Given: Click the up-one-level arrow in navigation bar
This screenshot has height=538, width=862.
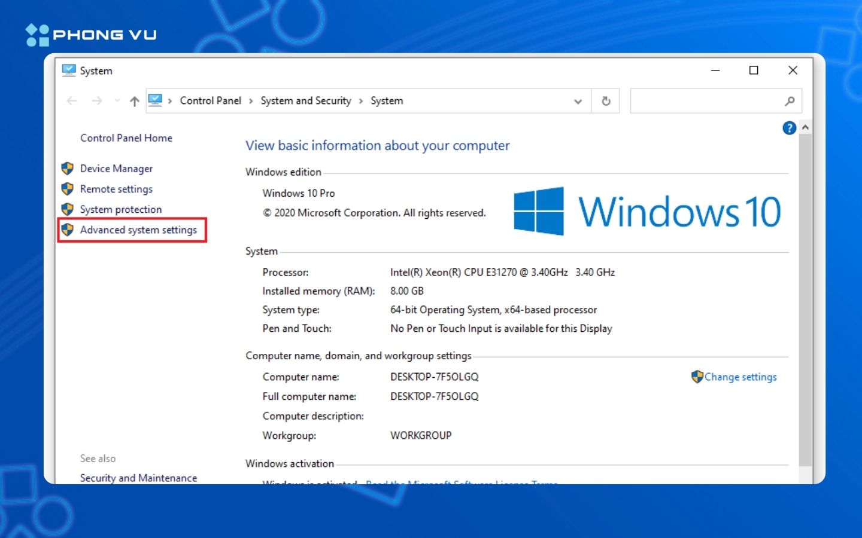Looking at the screenshot, I should tap(134, 100).
